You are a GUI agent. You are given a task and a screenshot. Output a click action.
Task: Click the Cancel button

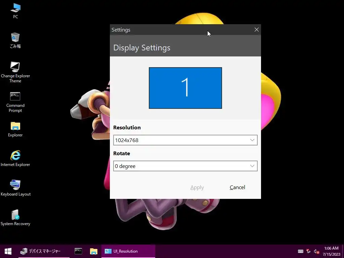238,187
